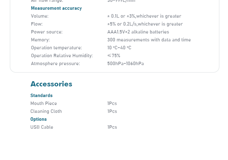Click the 300 measurements value text

tap(149, 40)
